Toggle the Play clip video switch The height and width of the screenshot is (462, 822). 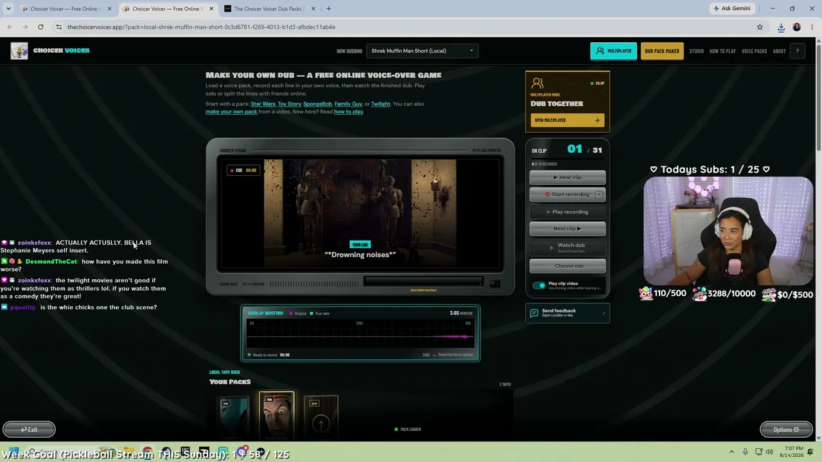539,286
